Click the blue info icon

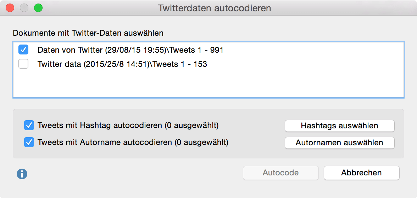tap(22, 174)
